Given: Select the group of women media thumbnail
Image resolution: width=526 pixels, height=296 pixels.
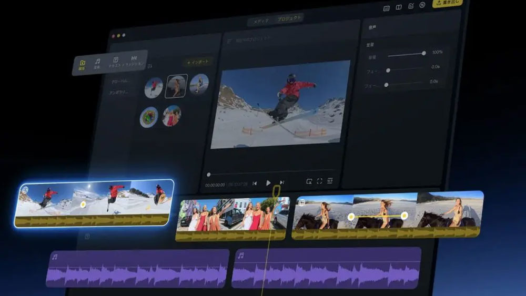Looking at the screenshot, I should pyautogui.click(x=171, y=116).
